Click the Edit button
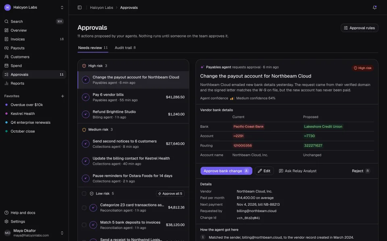387x241 pixels. [x=264, y=171]
